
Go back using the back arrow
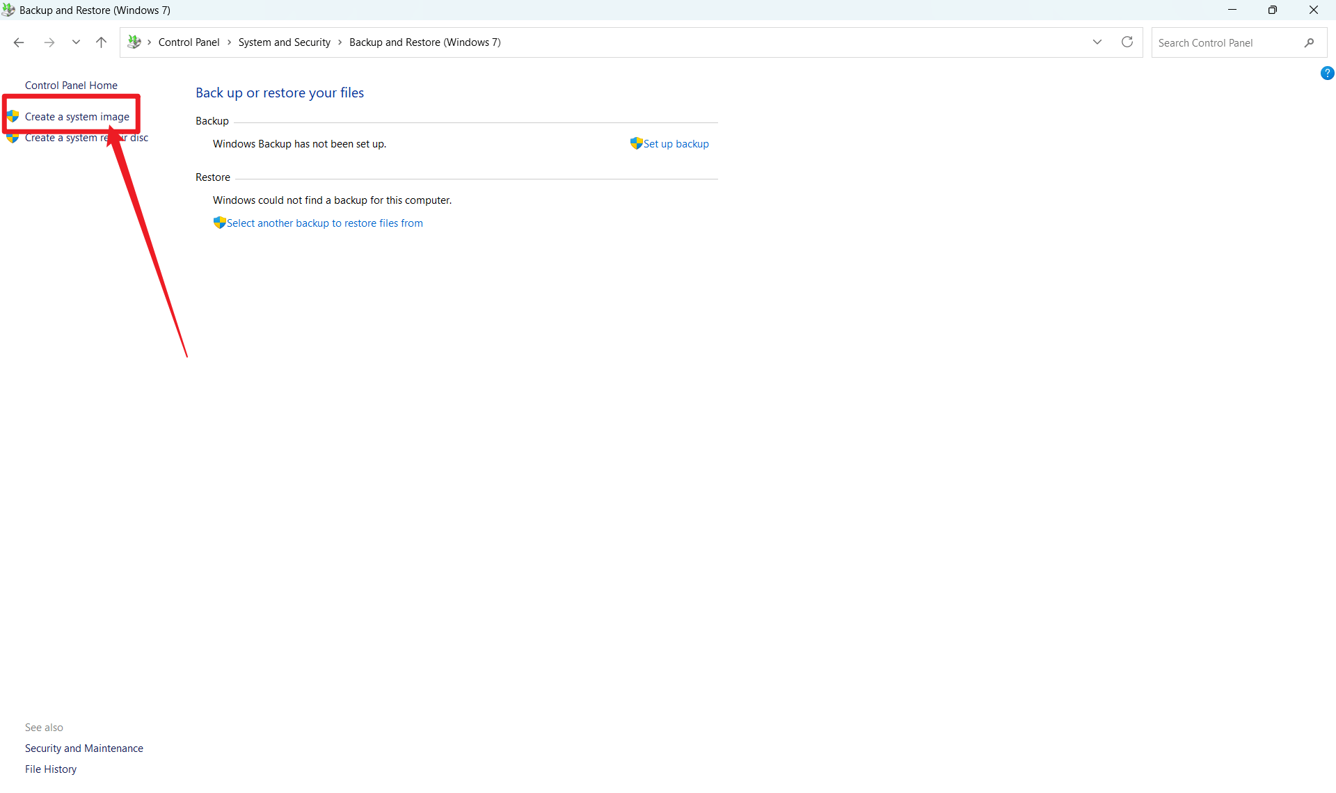19,42
